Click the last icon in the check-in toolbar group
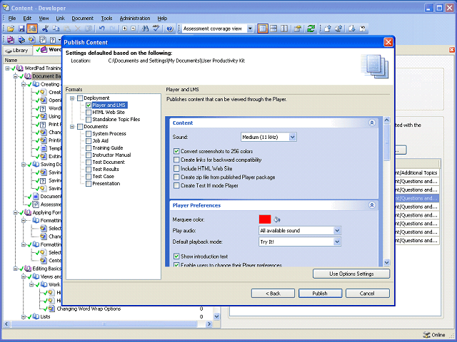Image resolution: width=457 pixels, height=342 pixels. 363,28
